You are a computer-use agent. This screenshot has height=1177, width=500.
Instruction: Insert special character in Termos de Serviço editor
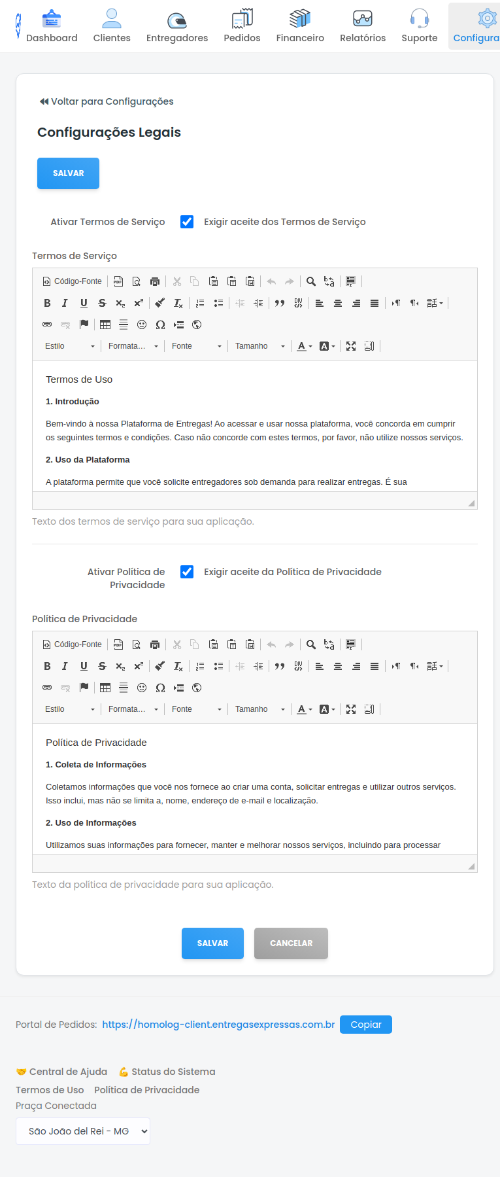coord(160,325)
